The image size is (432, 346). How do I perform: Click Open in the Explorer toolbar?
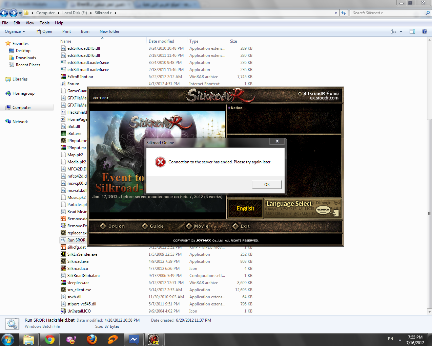(x=44, y=31)
